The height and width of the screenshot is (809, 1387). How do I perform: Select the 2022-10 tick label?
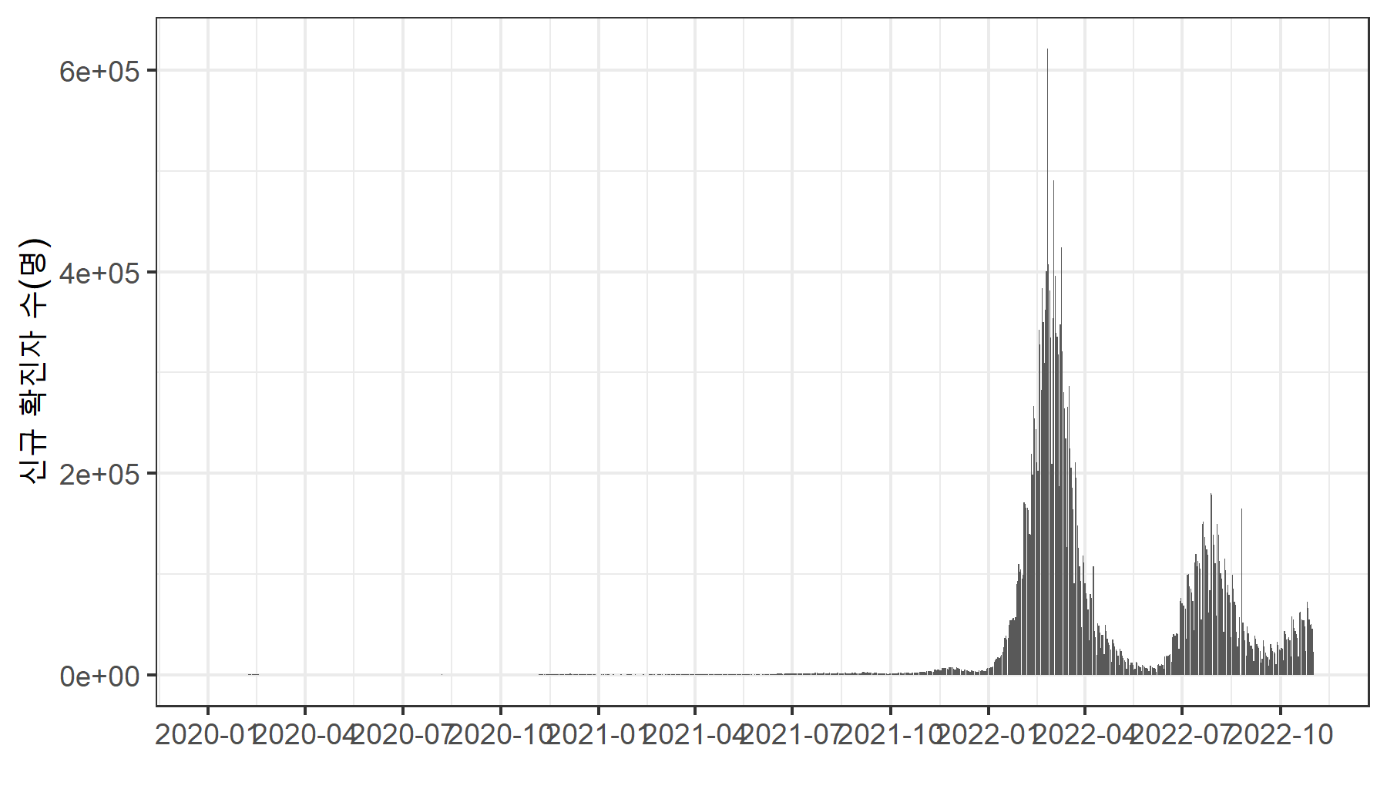coord(1281,736)
